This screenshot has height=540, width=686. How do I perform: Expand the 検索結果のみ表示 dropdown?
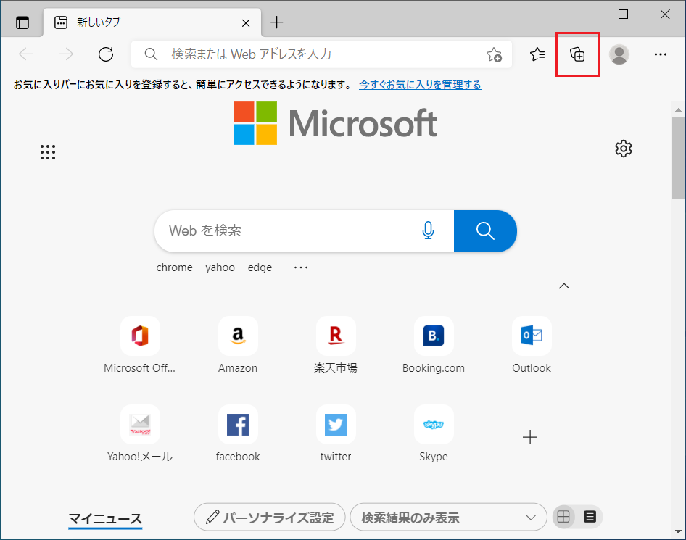448,518
